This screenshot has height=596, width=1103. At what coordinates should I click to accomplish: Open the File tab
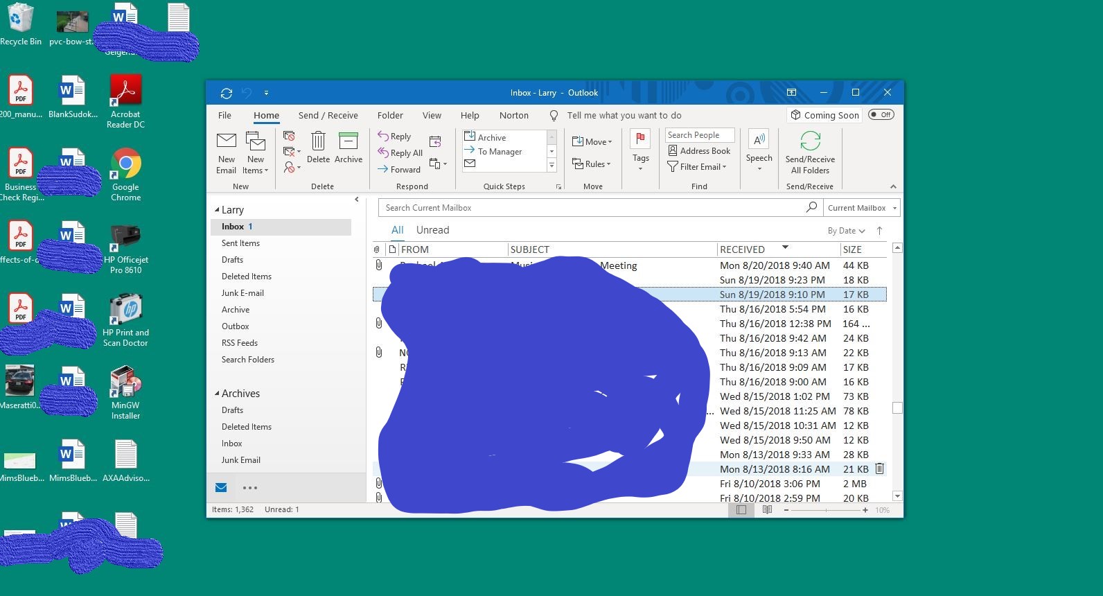tap(224, 115)
